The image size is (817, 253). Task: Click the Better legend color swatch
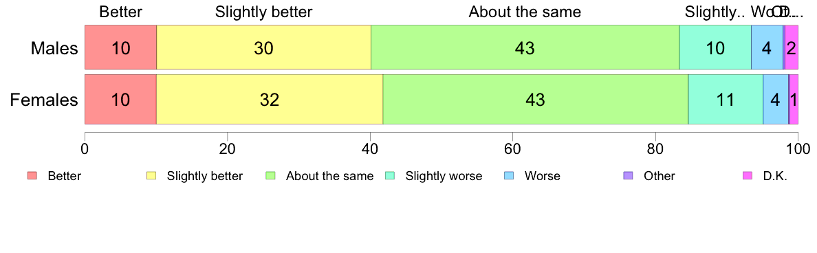point(32,176)
